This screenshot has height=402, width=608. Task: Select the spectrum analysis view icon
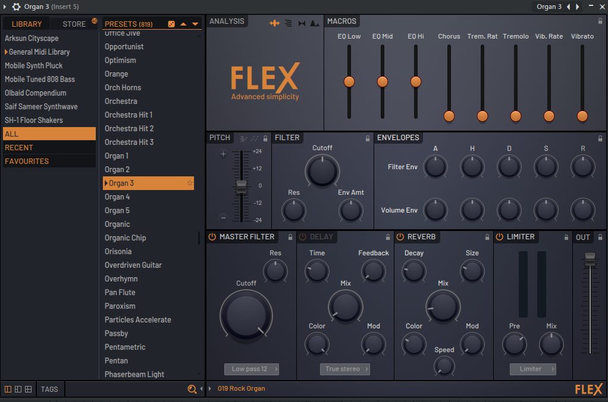(x=315, y=23)
